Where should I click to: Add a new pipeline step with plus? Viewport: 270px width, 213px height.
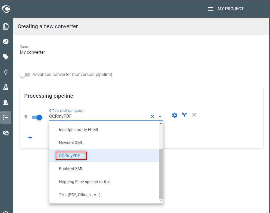tap(30, 138)
